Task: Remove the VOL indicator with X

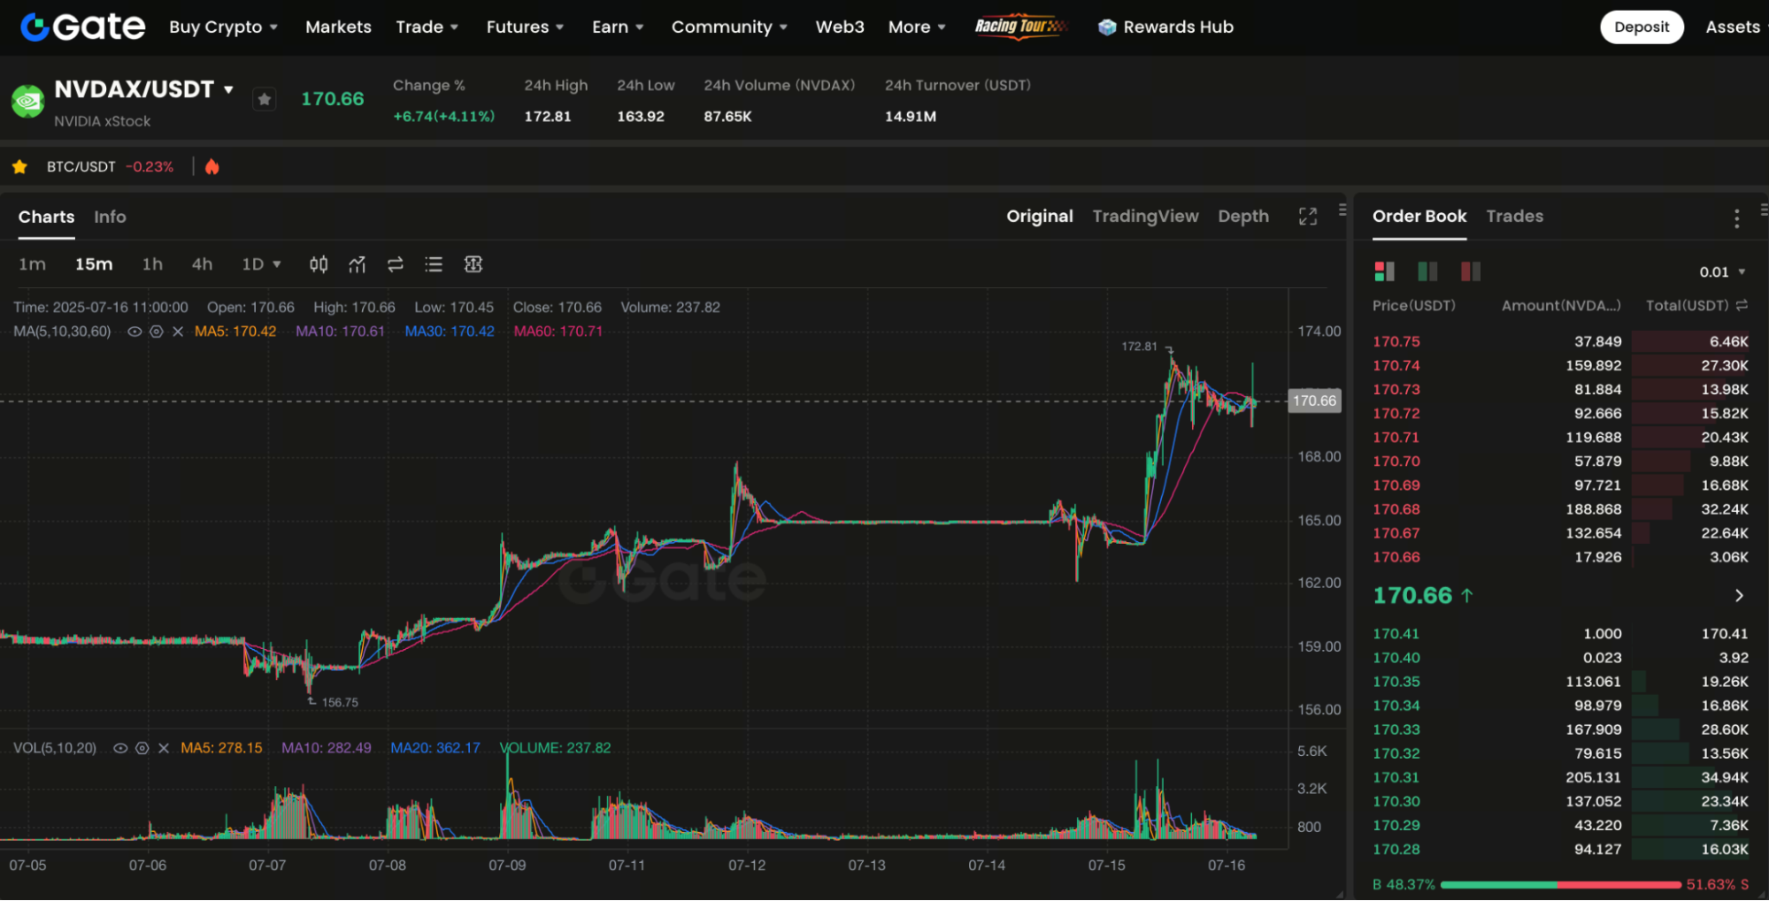Action: pos(164,748)
